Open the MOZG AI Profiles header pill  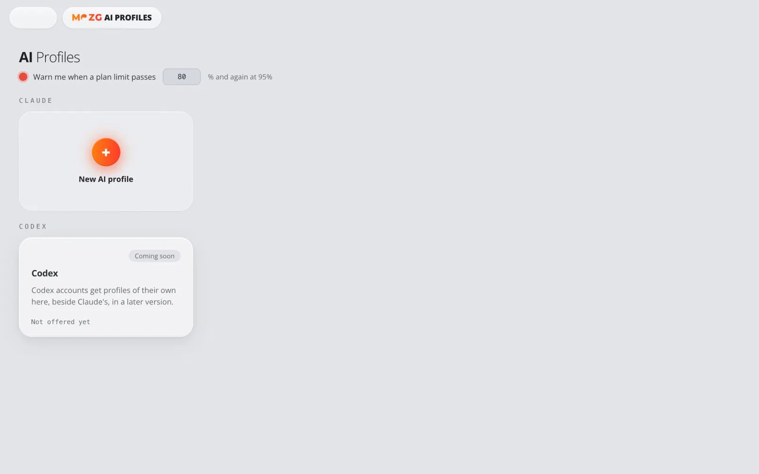point(112,18)
